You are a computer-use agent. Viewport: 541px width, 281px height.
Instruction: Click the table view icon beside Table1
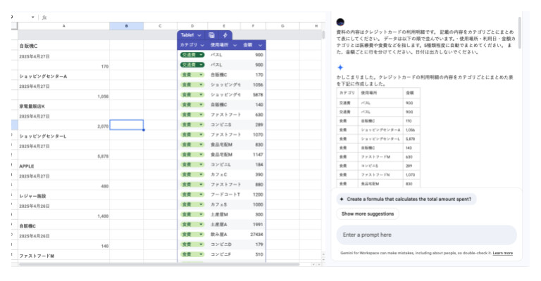[x=212, y=34]
